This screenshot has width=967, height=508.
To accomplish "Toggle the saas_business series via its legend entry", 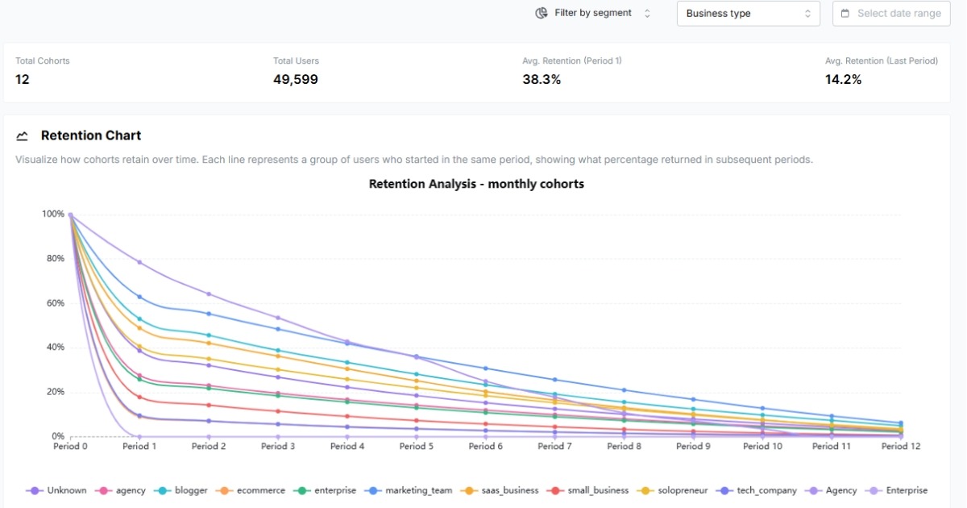I will tap(501, 490).
